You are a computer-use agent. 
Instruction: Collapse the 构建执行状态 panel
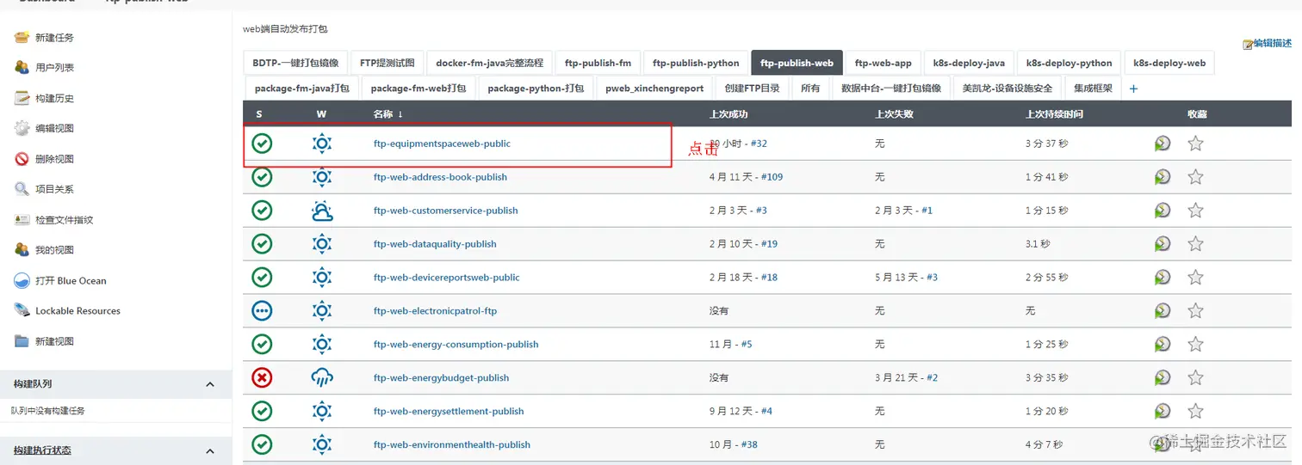(210, 450)
